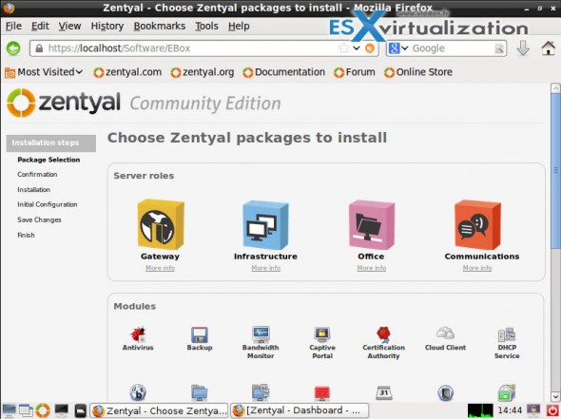561x419 pixels.
Task: Click the Zentyal logo in page header
Action: 64,103
